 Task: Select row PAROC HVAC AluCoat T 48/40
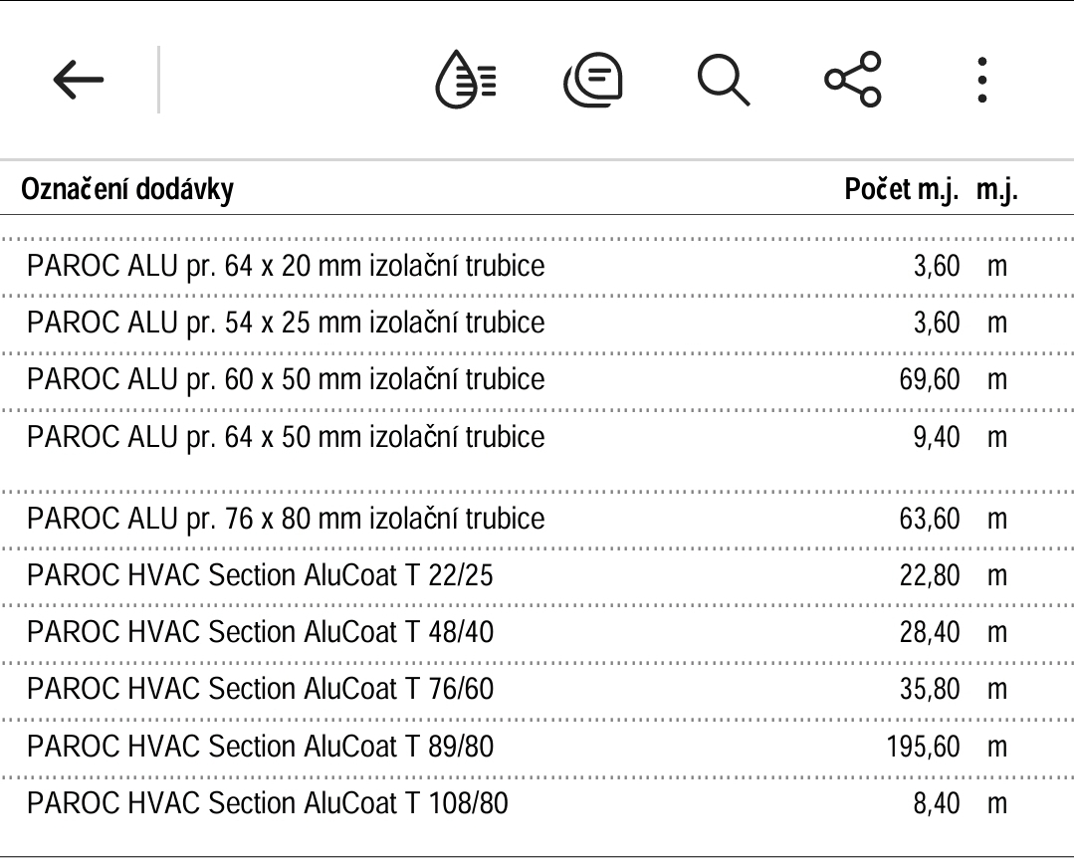click(537, 633)
